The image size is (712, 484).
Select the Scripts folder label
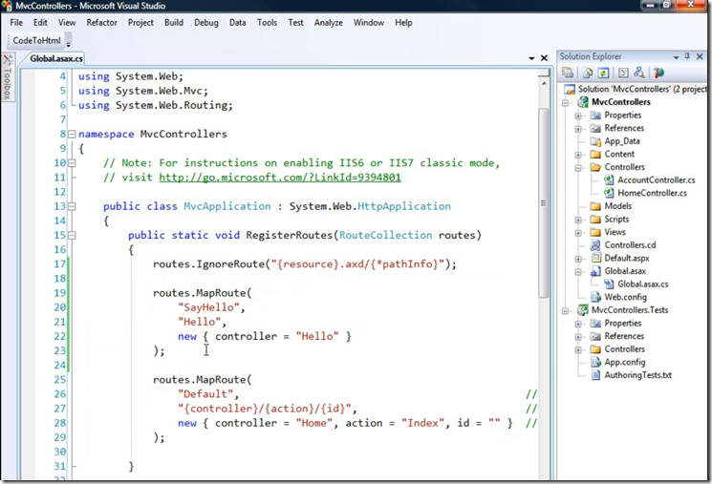click(x=616, y=220)
